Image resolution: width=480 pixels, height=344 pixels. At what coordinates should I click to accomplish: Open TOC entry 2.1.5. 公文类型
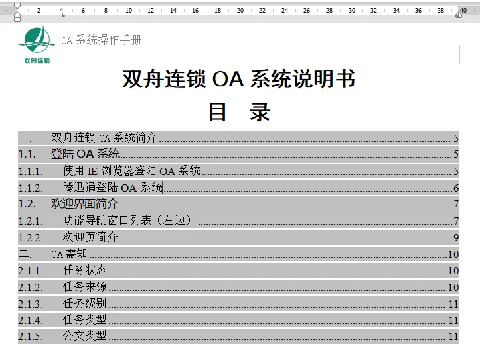pos(238,336)
